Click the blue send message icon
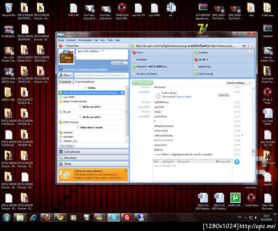Viewport: 278px width, 231px height. 237,161
